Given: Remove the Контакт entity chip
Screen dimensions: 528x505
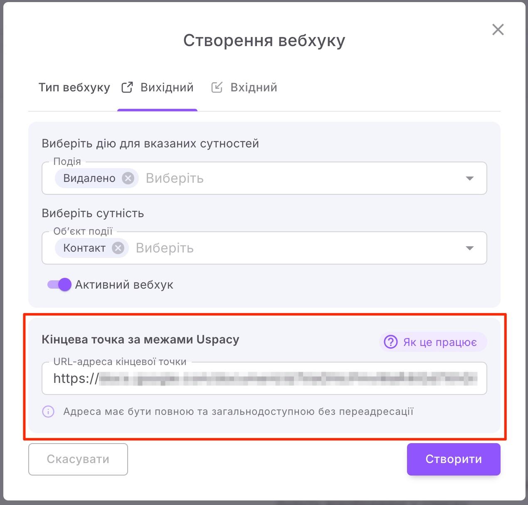Looking at the screenshot, I should pos(118,248).
